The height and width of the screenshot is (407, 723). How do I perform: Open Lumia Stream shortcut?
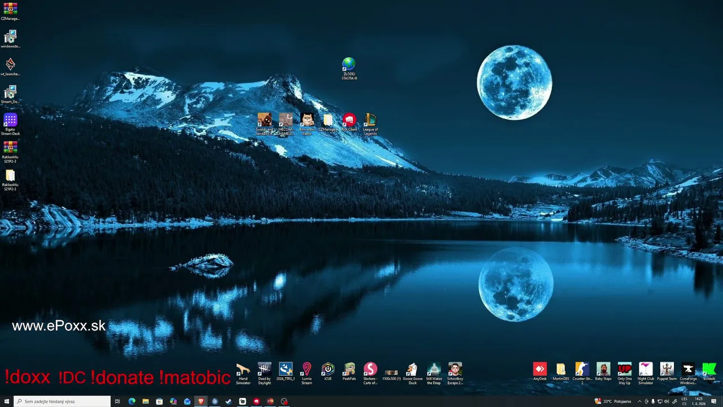tap(307, 374)
